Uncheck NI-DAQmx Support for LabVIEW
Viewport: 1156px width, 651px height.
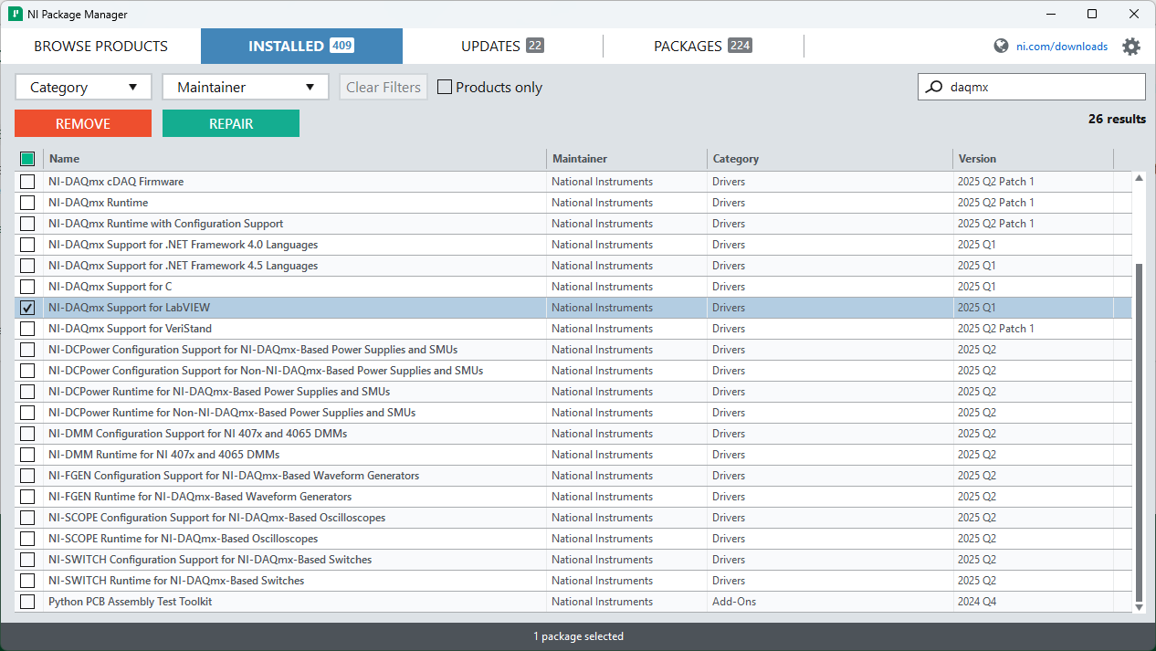click(x=27, y=307)
